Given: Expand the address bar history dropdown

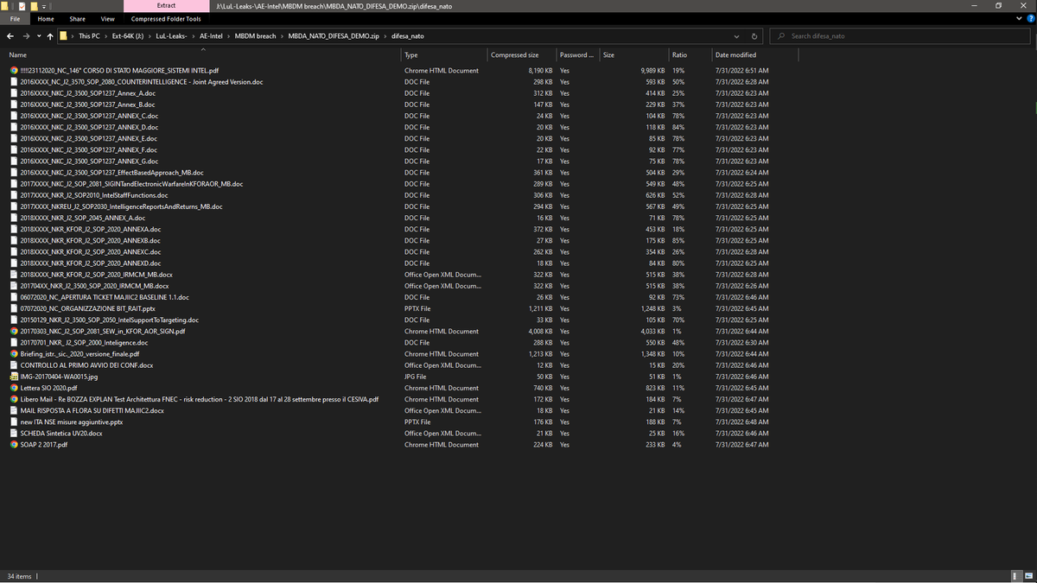Looking at the screenshot, I should pyautogui.click(x=736, y=36).
